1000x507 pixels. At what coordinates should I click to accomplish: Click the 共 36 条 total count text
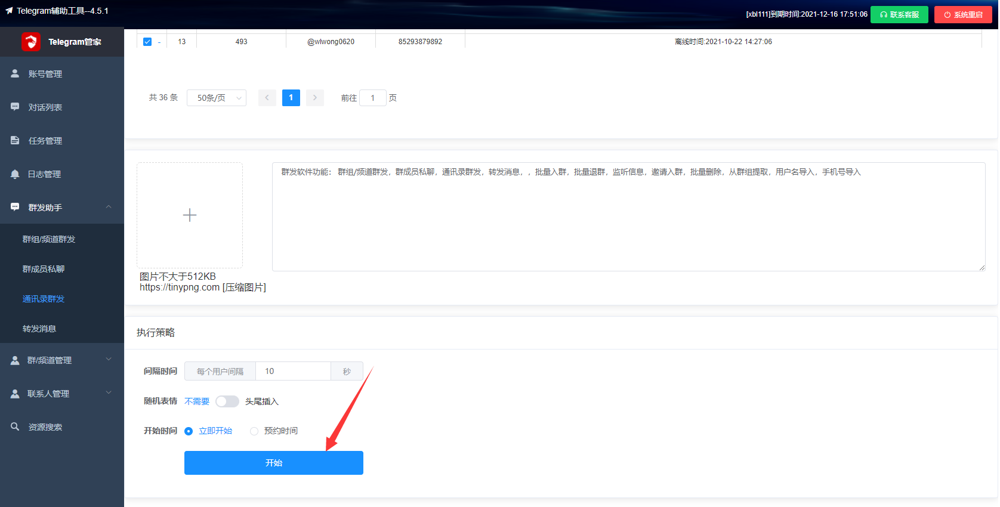pos(163,97)
